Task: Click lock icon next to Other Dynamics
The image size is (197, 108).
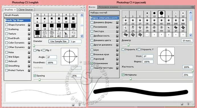Action: coord(29,47)
